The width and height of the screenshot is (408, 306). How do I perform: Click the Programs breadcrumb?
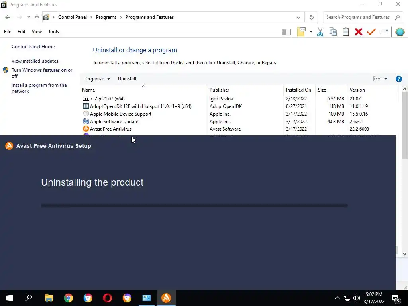point(106,17)
